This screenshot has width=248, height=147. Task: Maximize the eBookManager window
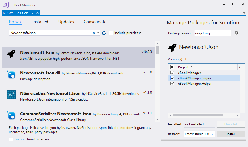[x=233, y=4]
